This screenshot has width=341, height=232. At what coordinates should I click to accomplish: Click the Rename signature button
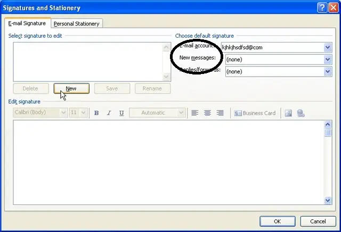click(152, 88)
